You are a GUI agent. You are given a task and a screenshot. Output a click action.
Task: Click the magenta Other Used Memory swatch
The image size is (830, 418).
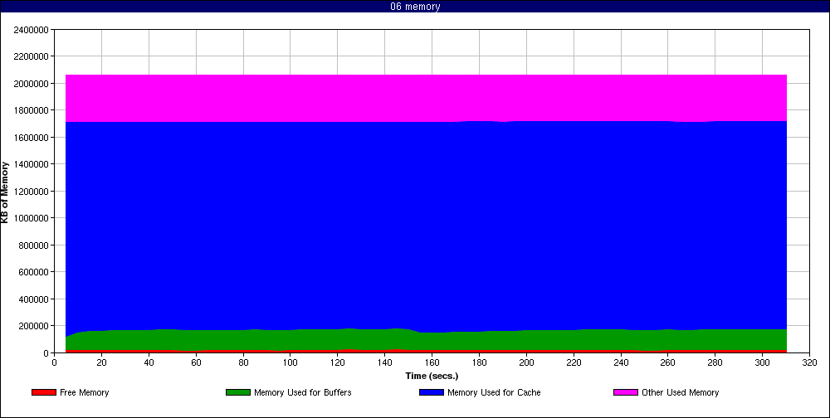[x=626, y=392]
